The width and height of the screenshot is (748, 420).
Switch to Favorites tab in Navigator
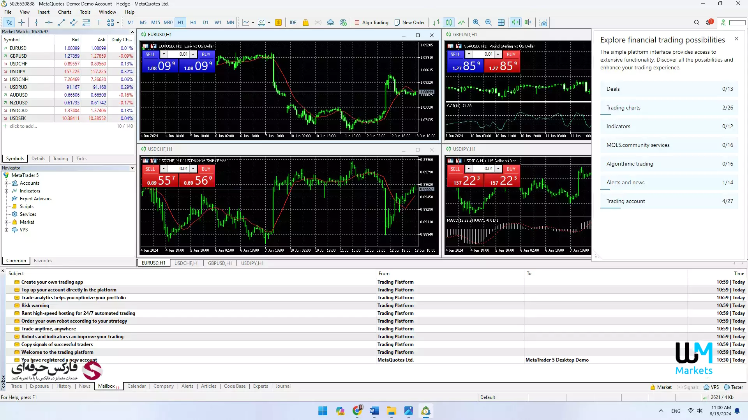click(43, 261)
